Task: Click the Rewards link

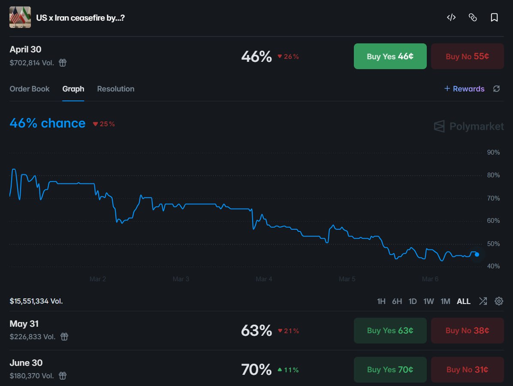Action: (464, 89)
